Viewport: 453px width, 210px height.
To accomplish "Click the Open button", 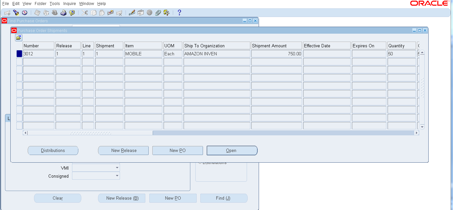I will click(x=232, y=151).
